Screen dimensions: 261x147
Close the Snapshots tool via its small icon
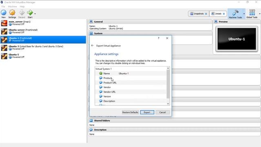click(206, 14)
